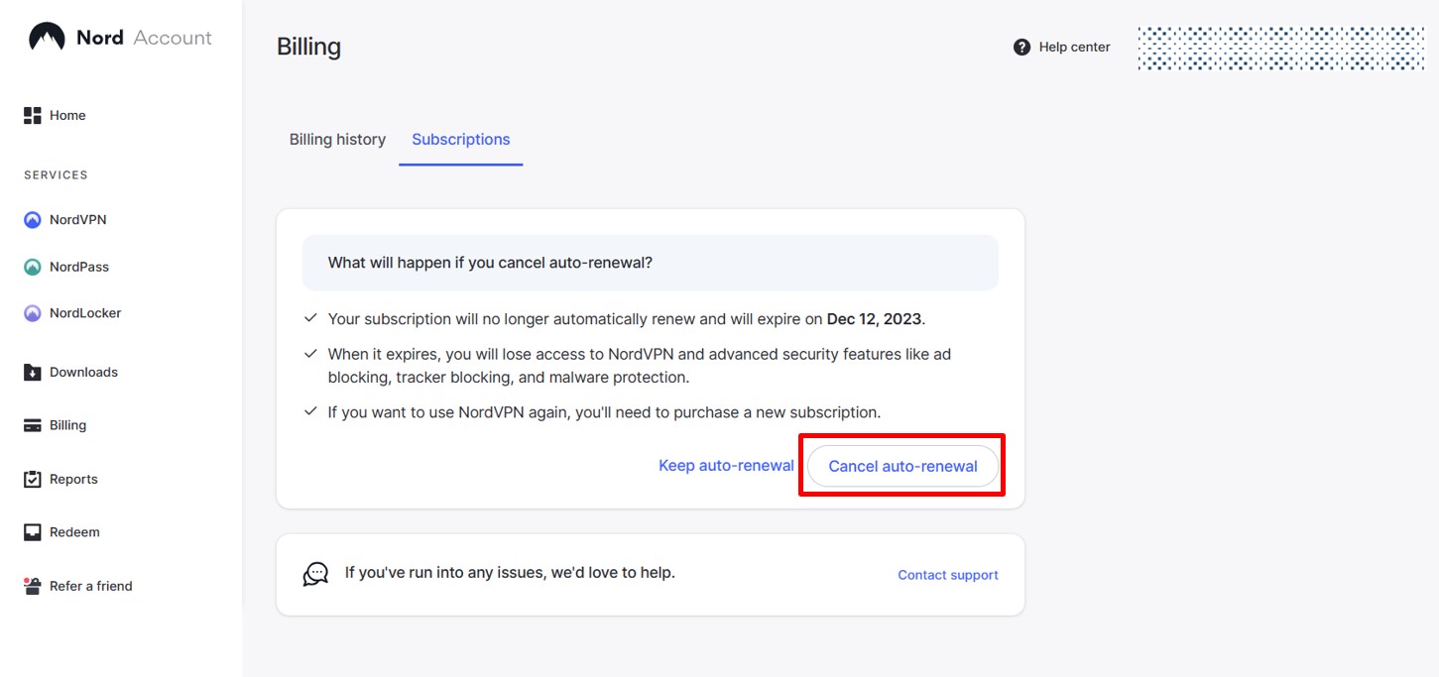Image resolution: width=1439 pixels, height=677 pixels.
Task: Click the Billing page heading
Action: coord(308,46)
